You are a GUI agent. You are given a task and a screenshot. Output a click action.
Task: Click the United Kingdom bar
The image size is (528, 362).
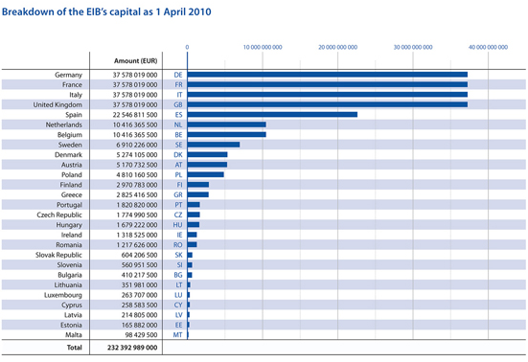click(x=328, y=104)
